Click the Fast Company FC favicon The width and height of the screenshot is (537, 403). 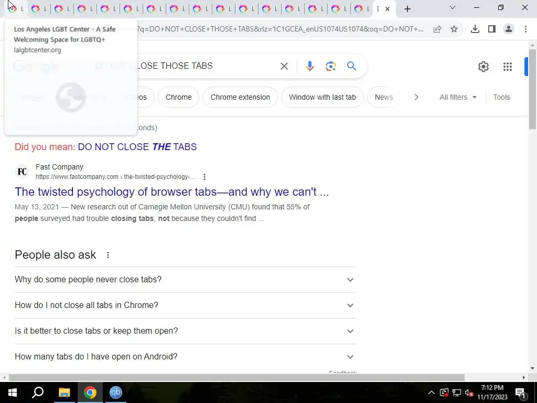click(22, 172)
